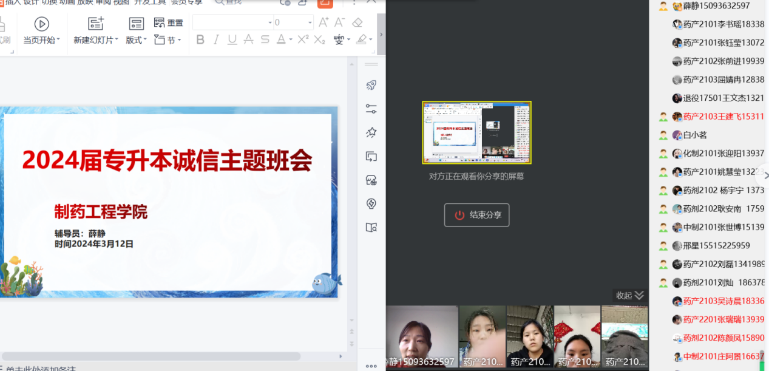769x371 pixels.
Task: Open the star icon in side panel
Action: [371, 132]
